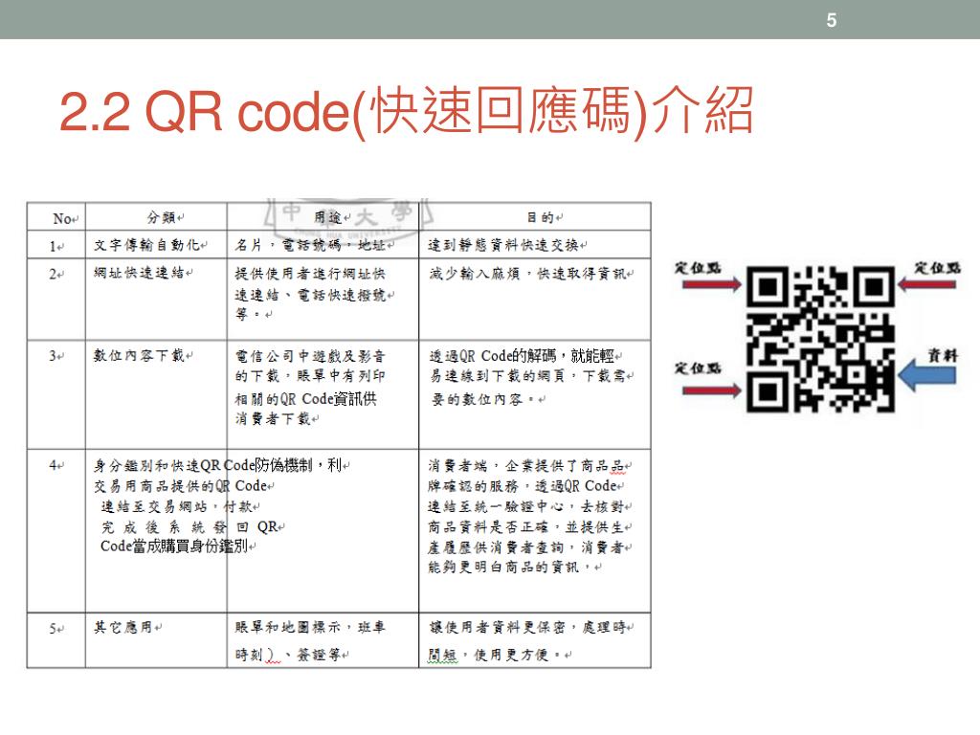
Task: Click the cell starting '透過QR Code的解碼'
Action: [535, 394]
